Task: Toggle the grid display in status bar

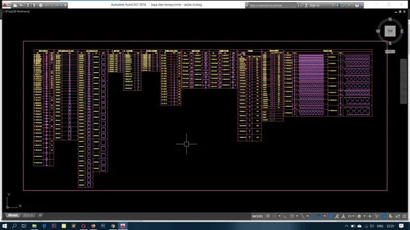Action: pos(268,216)
